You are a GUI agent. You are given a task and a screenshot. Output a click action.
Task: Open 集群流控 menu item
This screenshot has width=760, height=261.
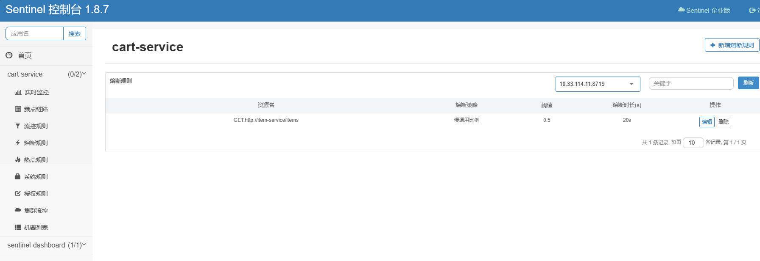click(36, 211)
